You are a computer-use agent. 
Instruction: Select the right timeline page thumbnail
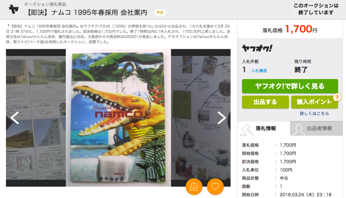(201, 117)
